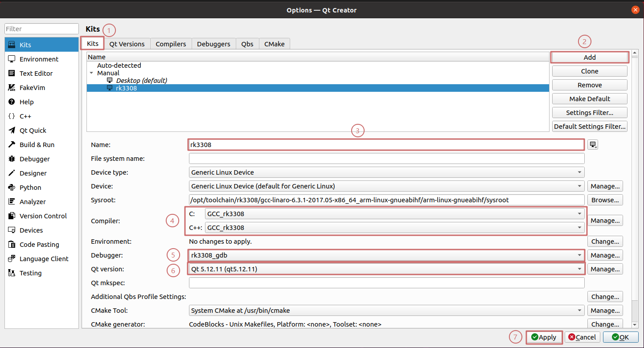This screenshot has height=348, width=644.
Task: Click the FakeVim icon in sidebar
Action: [12, 88]
